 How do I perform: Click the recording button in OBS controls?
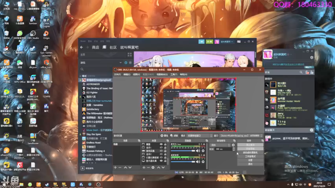[x=250, y=149]
